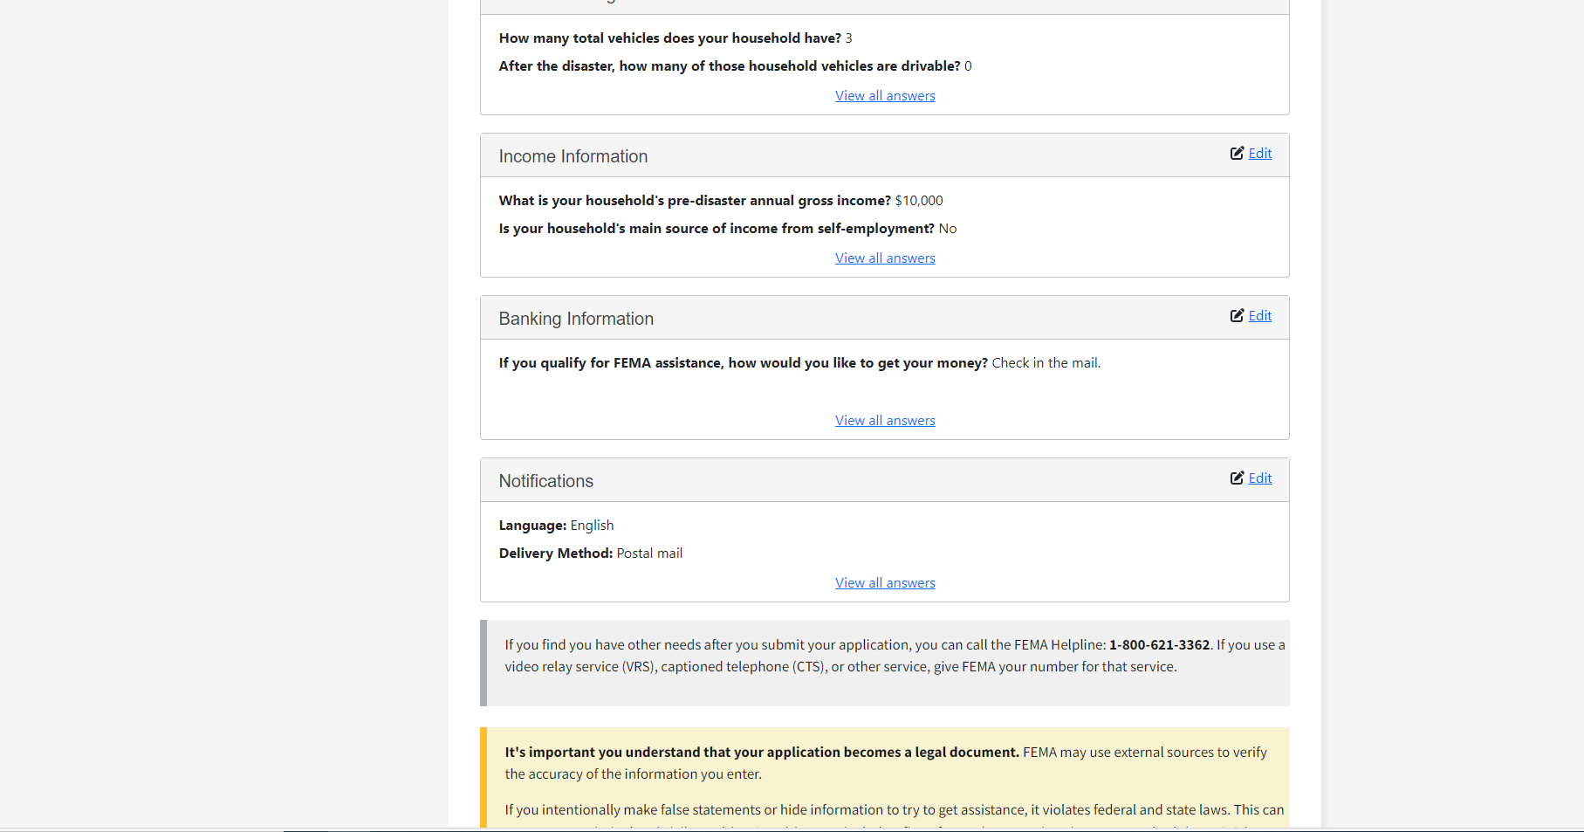1584x832 pixels.
Task: Open the Edit link for Banking Information
Action: point(1259,316)
